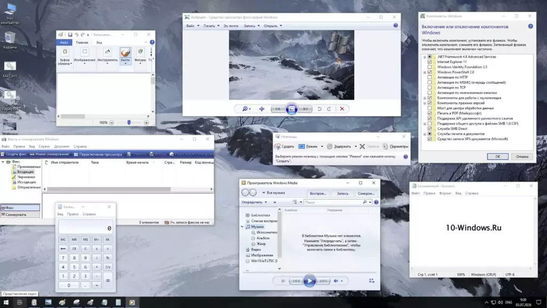Image resolution: width=547 pixels, height=308 pixels.
Task: Click Создать in the Snipping Tool
Action: tap(284, 147)
